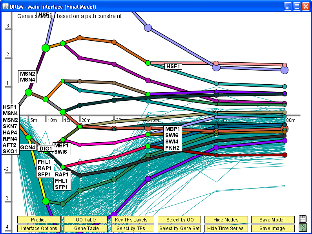Click the large lavender node on top path
Image resolution: width=312 pixels, height=234 pixels.
(148, 28)
